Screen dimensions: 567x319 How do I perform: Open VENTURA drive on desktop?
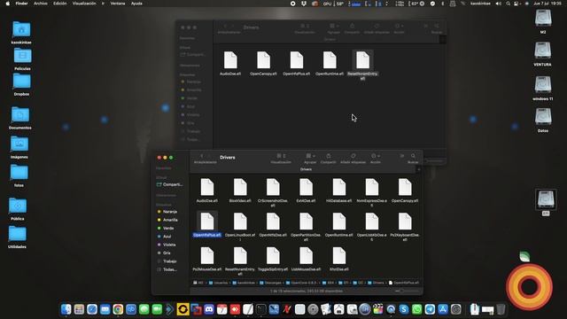[x=543, y=53]
